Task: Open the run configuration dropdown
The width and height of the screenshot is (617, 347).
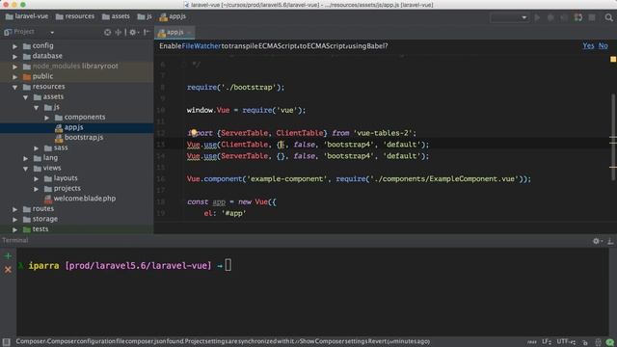Action: coord(509,17)
